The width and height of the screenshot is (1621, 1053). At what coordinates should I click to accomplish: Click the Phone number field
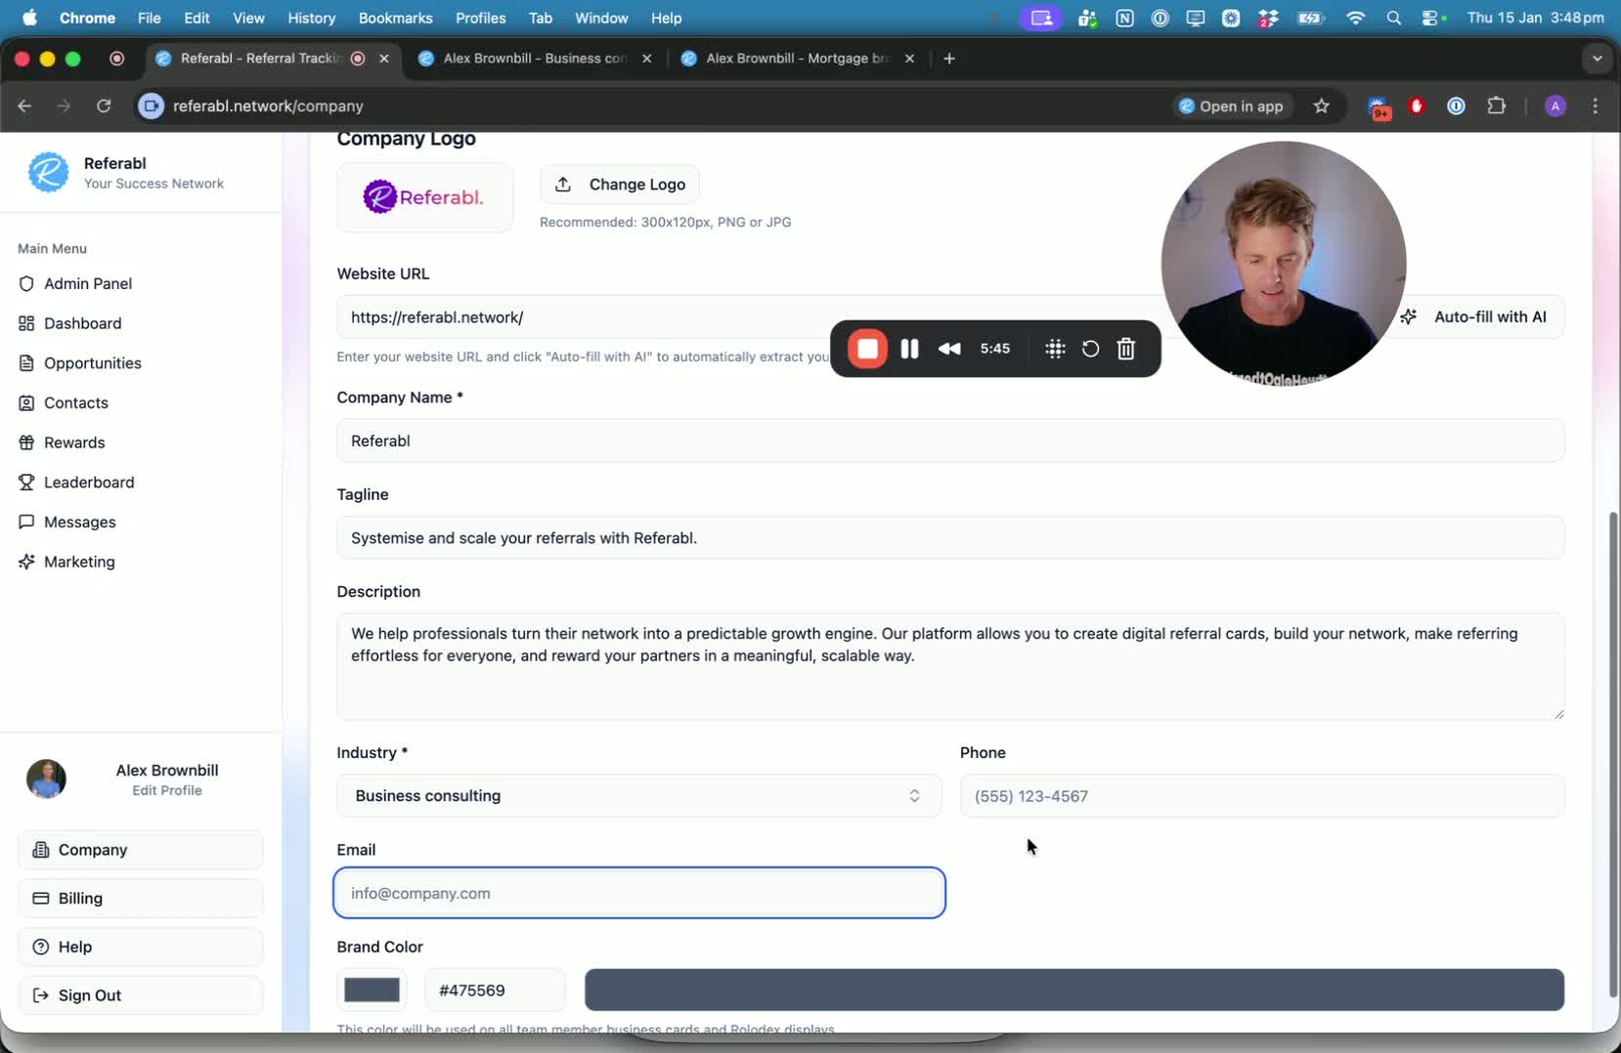coord(1262,796)
